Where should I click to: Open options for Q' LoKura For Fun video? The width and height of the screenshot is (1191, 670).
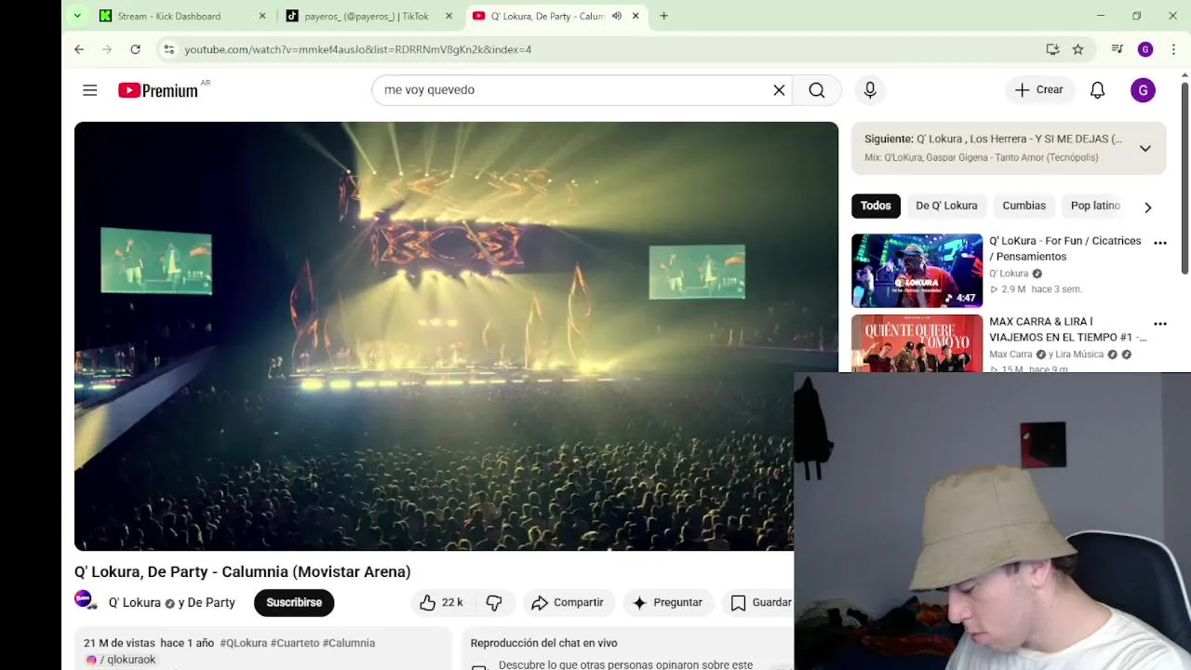coord(1160,243)
